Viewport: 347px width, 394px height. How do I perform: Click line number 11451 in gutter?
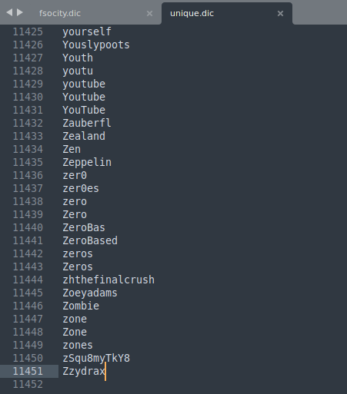[28, 371]
